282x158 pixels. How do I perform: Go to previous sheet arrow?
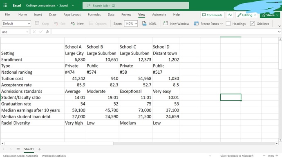4,149
